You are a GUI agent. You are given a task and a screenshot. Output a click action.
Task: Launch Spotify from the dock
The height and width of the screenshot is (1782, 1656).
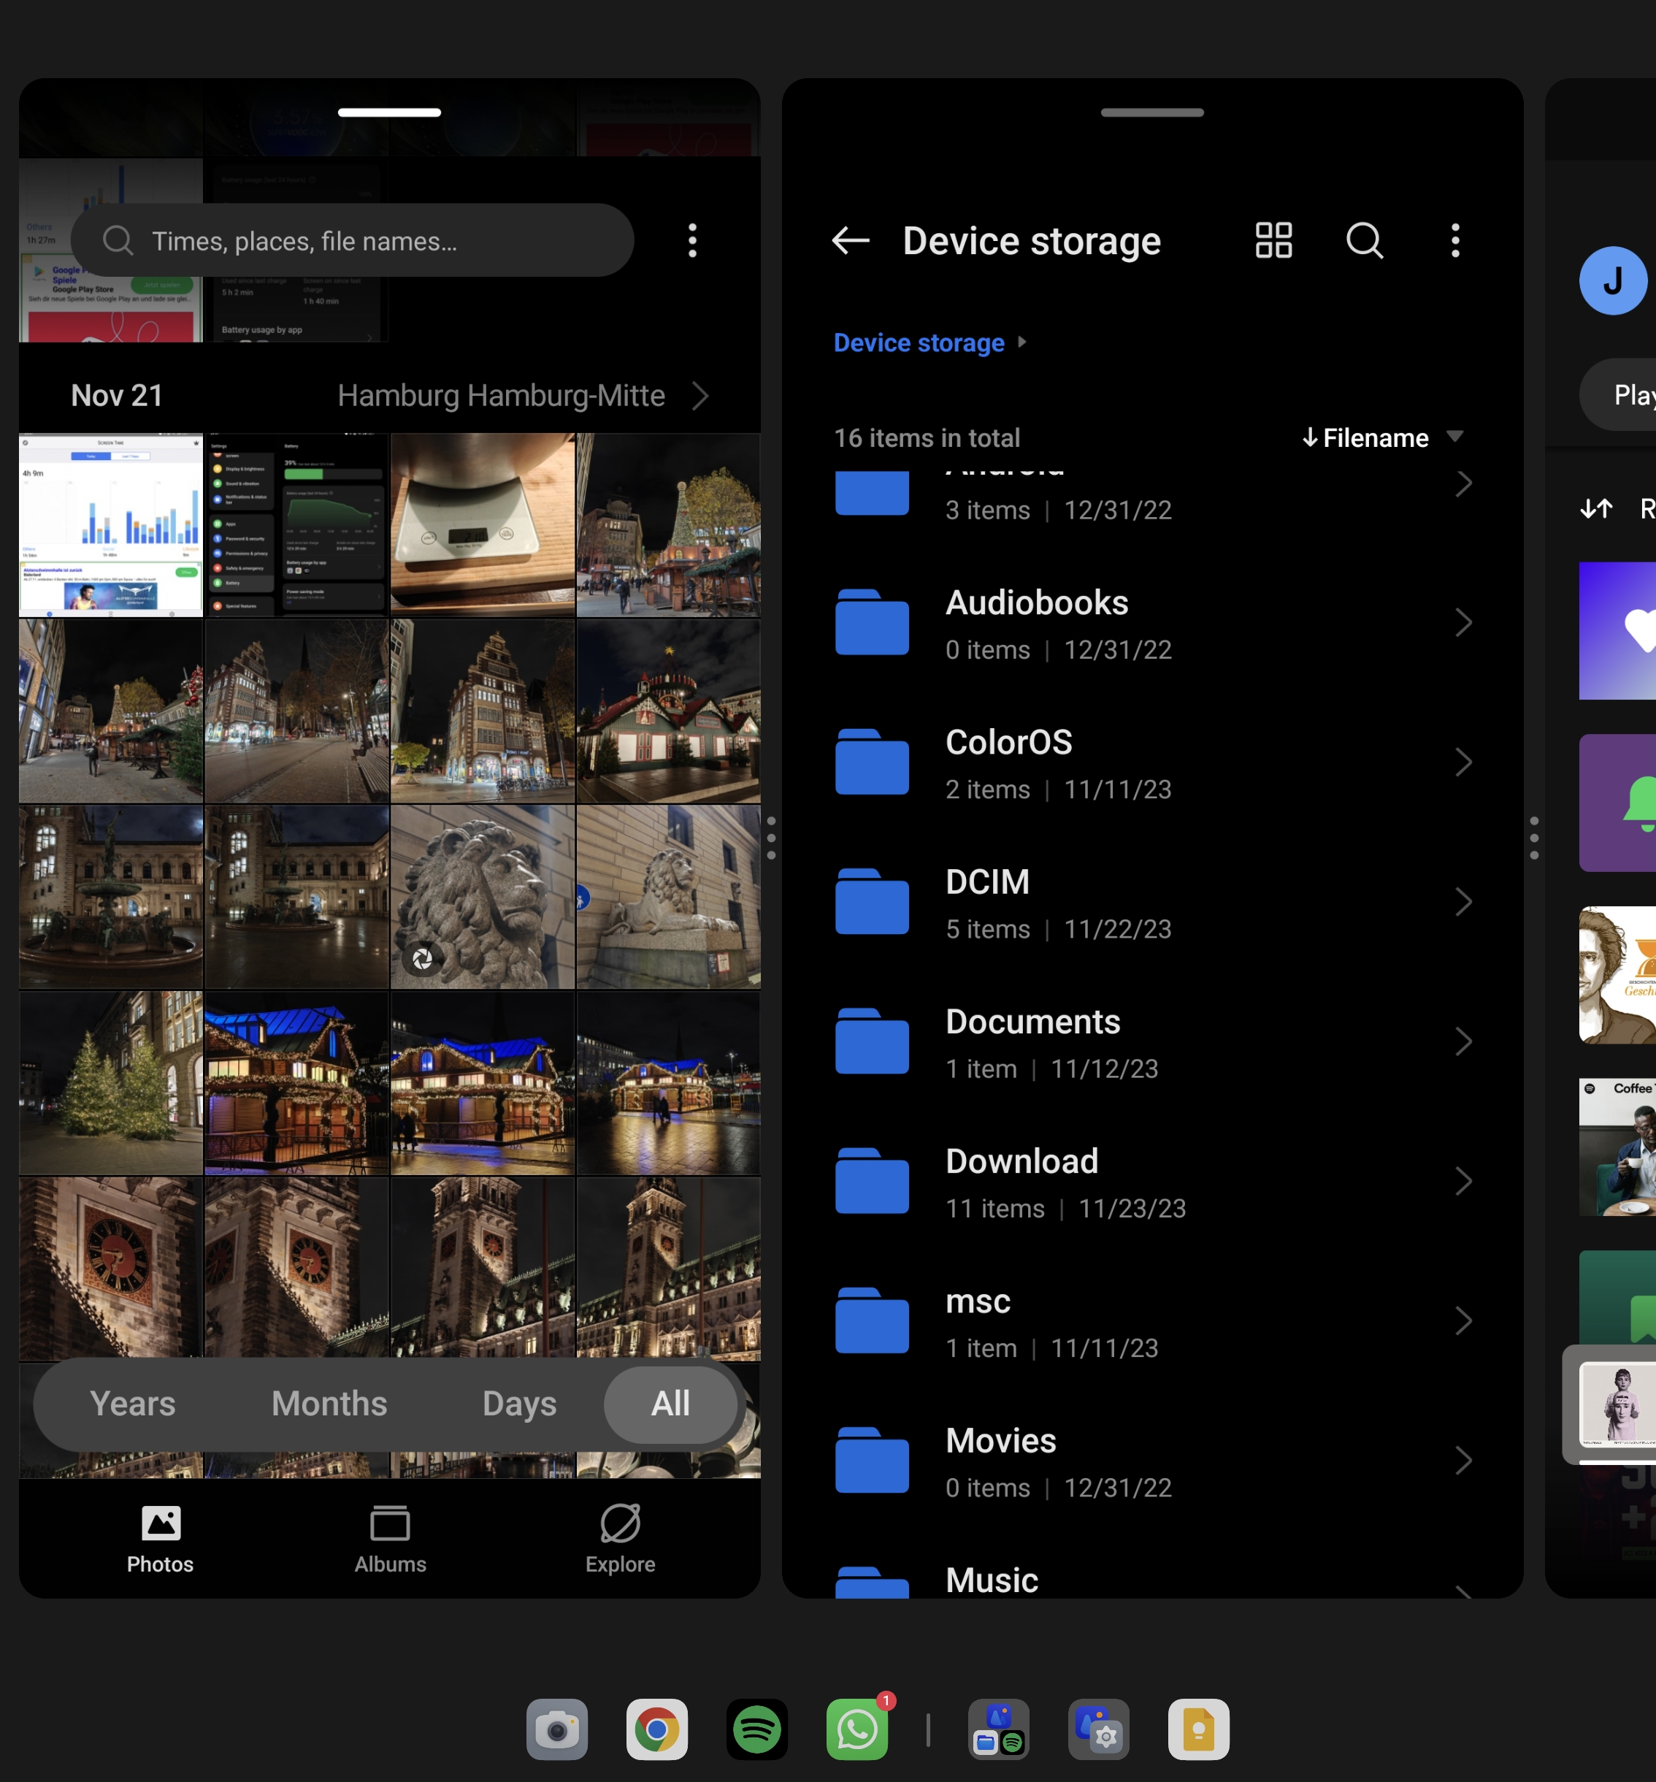click(x=757, y=1729)
